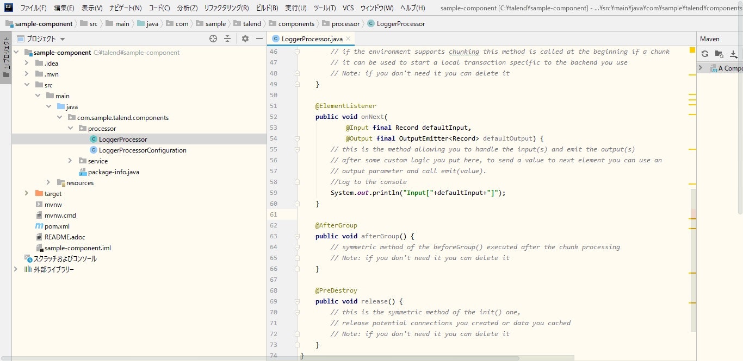Click the locate/scroll from source icon
The image size is (743, 361).
[x=213, y=39]
